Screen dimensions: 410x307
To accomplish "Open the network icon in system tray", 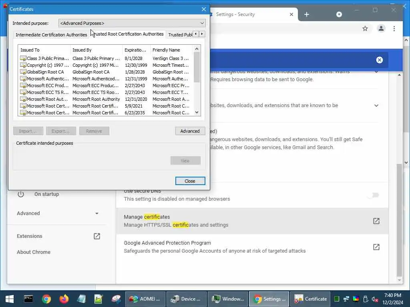I will pos(346,299).
